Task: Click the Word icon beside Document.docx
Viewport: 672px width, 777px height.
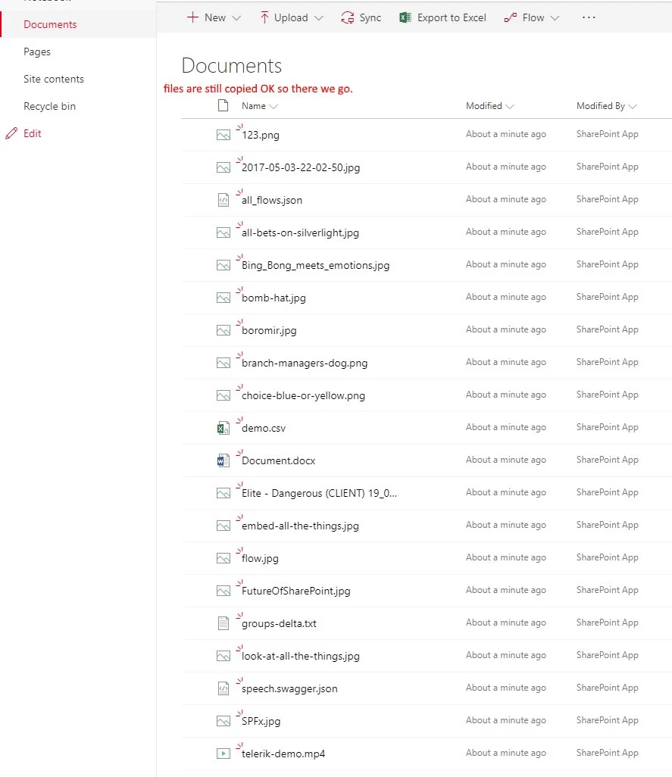Action: point(223,461)
